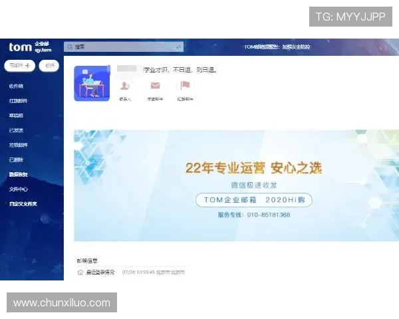399x319 pixels.
Task: Open the 联系人 contacts icon
Action: pos(125,86)
